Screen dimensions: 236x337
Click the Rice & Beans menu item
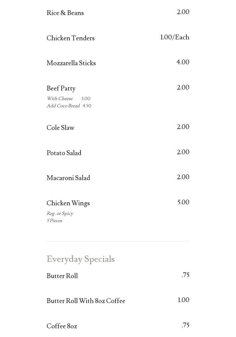click(65, 13)
